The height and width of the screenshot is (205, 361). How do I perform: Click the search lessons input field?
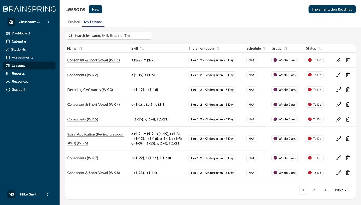click(x=109, y=35)
